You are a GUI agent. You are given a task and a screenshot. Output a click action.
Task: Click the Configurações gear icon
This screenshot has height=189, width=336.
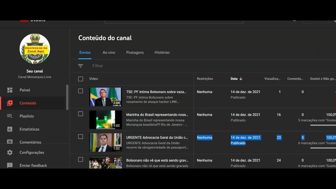10,153
